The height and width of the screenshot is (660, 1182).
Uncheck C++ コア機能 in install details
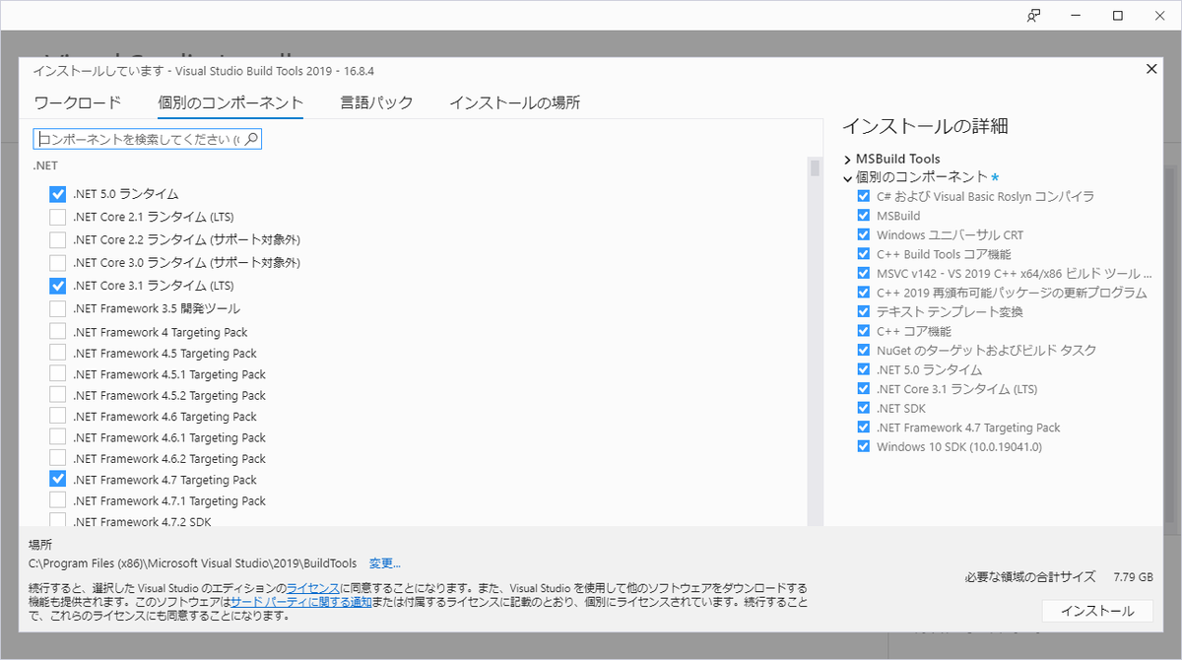(x=864, y=331)
